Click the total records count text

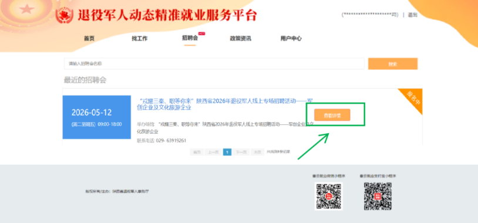pos(278,151)
